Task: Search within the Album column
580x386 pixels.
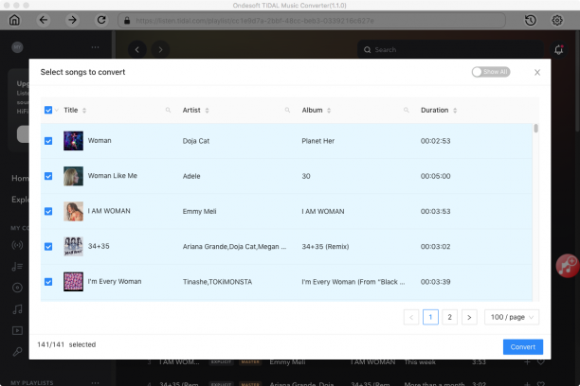Action: tap(407, 110)
